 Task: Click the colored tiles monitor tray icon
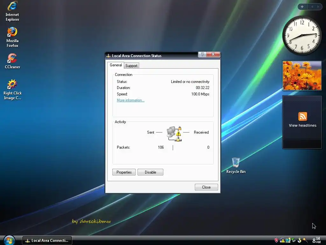tap(288, 241)
